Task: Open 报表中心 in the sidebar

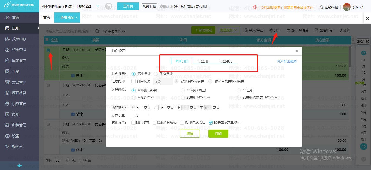Action: pos(20,39)
